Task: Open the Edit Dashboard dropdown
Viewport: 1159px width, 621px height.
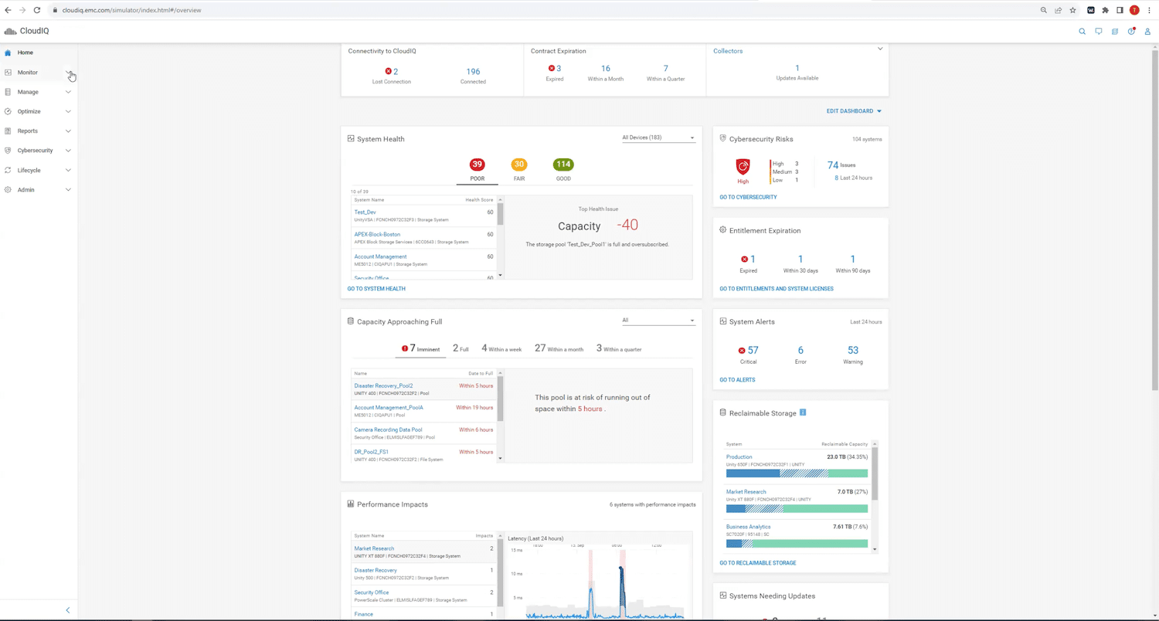Action: 854,111
